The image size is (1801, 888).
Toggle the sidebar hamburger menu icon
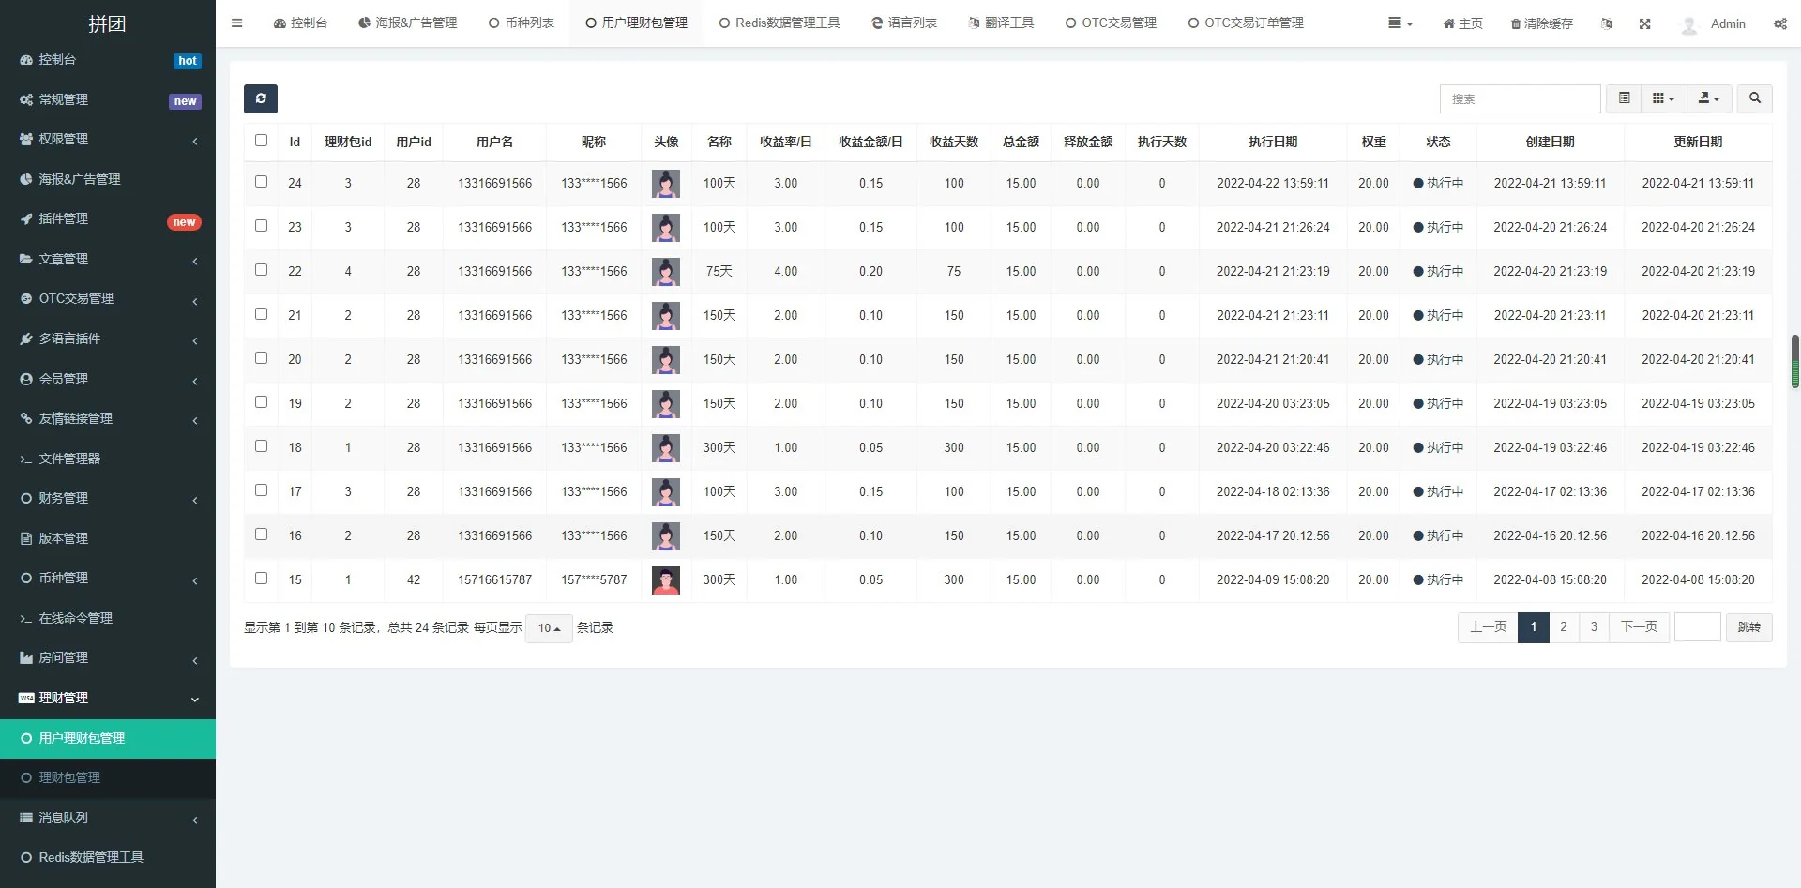click(x=237, y=23)
